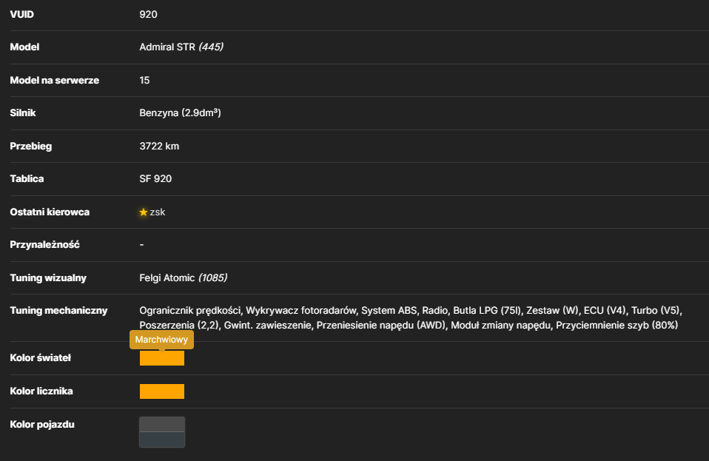The image size is (709, 461).
Task: Click the gold star icon beside zsk
Action: pos(144,212)
